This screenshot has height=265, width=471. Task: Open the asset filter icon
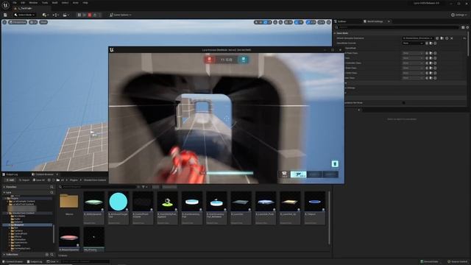[x=144, y=187]
